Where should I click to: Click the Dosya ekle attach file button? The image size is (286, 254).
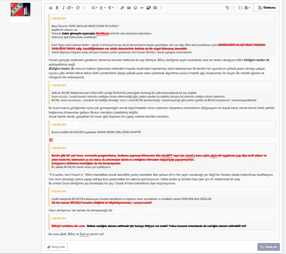coord(56,247)
